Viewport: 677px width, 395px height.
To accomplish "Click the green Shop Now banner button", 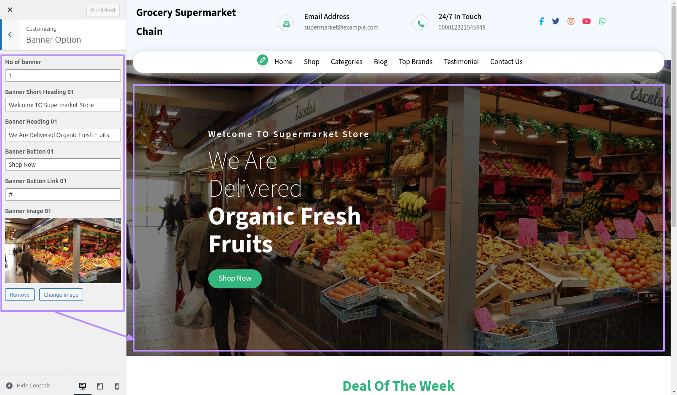I will [x=235, y=279].
